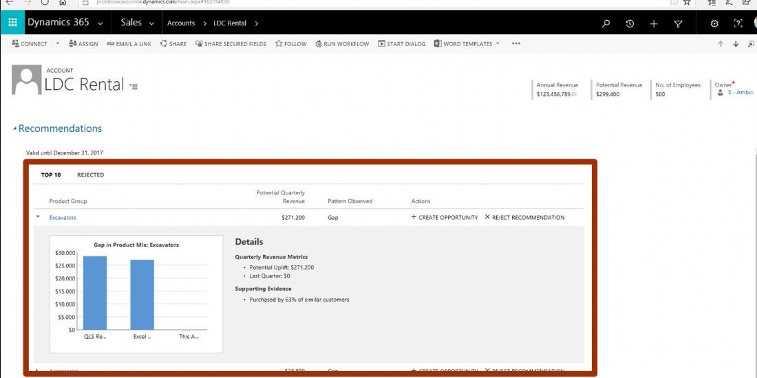Go to next record down arrow

(736, 44)
